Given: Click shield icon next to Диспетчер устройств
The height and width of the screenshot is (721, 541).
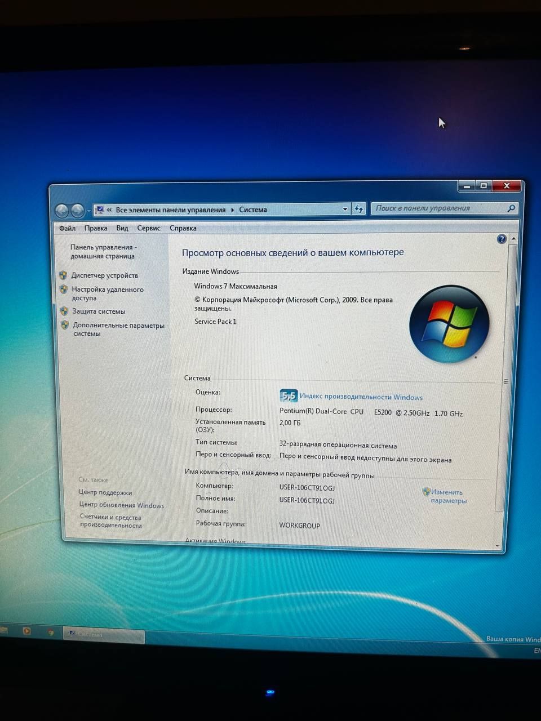Looking at the screenshot, I should pos(63,275).
